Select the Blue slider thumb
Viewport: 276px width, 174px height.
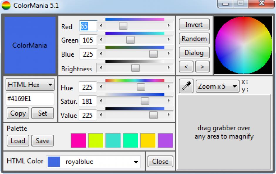pos(153,54)
